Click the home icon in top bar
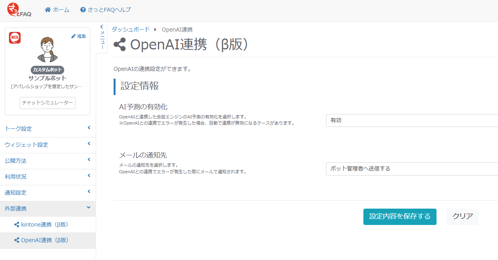Screen dimensions: 498x260 [x=48, y=10]
